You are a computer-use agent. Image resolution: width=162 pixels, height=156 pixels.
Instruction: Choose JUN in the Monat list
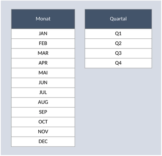43,83
